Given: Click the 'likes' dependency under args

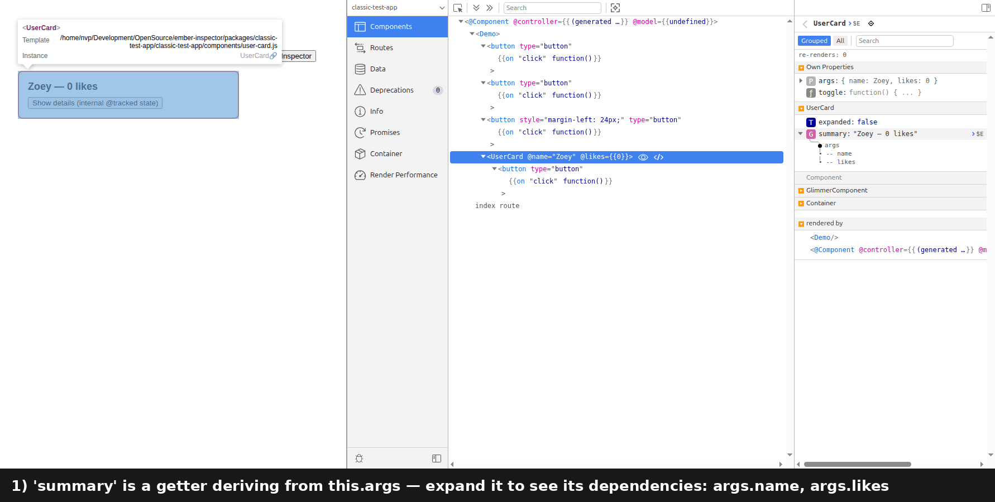Looking at the screenshot, I should tap(846, 162).
